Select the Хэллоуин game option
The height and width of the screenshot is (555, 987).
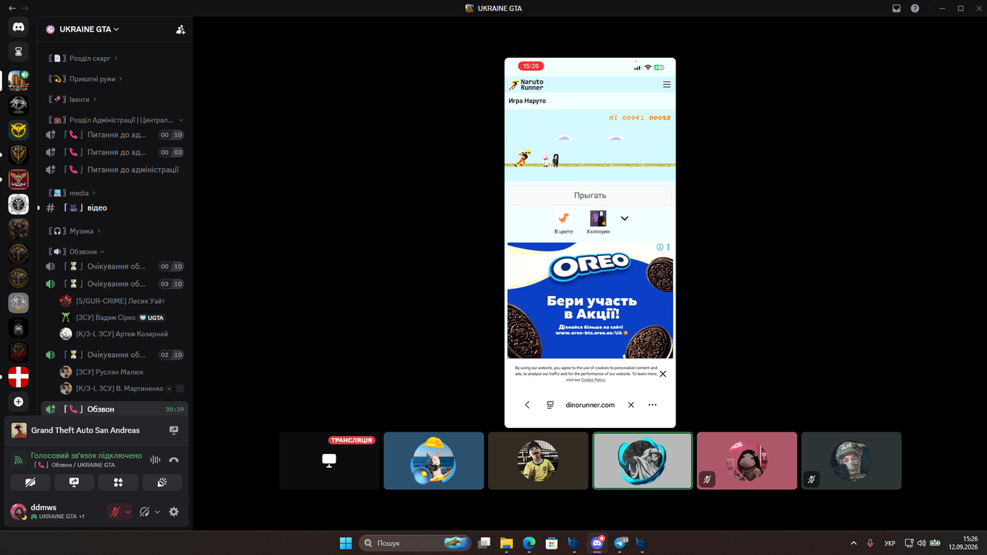(x=598, y=222)
